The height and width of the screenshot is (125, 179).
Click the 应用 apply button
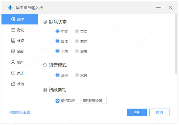point(137,112)
